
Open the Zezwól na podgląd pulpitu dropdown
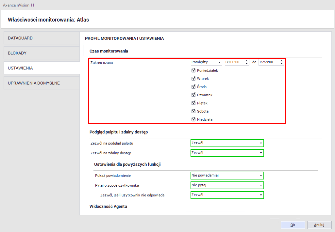pyautogui.click(x=227, y=143)
